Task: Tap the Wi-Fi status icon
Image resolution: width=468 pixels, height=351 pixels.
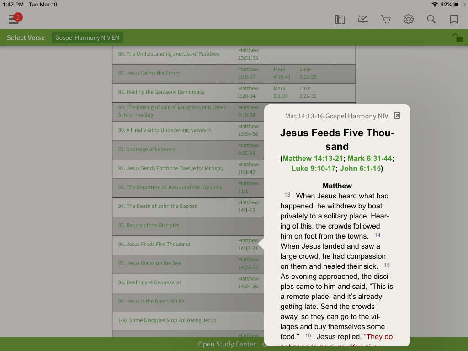Action: coord(435,5)
